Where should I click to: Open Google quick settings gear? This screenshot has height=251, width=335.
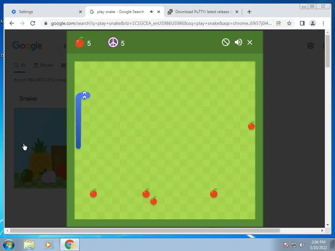pyautogui.click(x=310, y=46)
